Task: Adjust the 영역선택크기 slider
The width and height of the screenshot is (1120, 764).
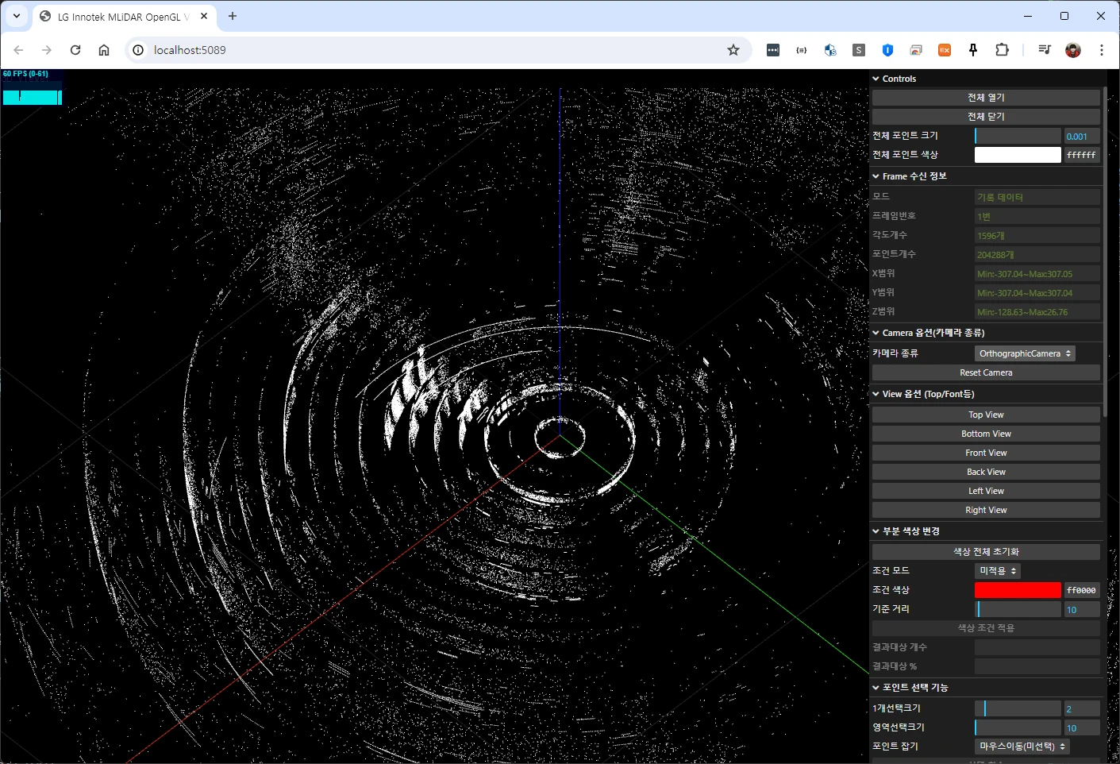Action: (x=1018, y=727)
